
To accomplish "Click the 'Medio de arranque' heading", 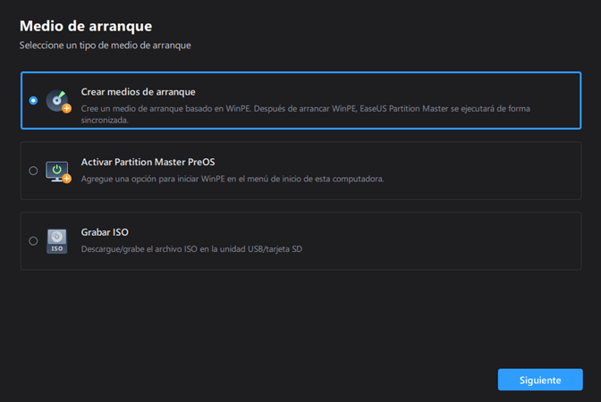I will pos(86,26).
